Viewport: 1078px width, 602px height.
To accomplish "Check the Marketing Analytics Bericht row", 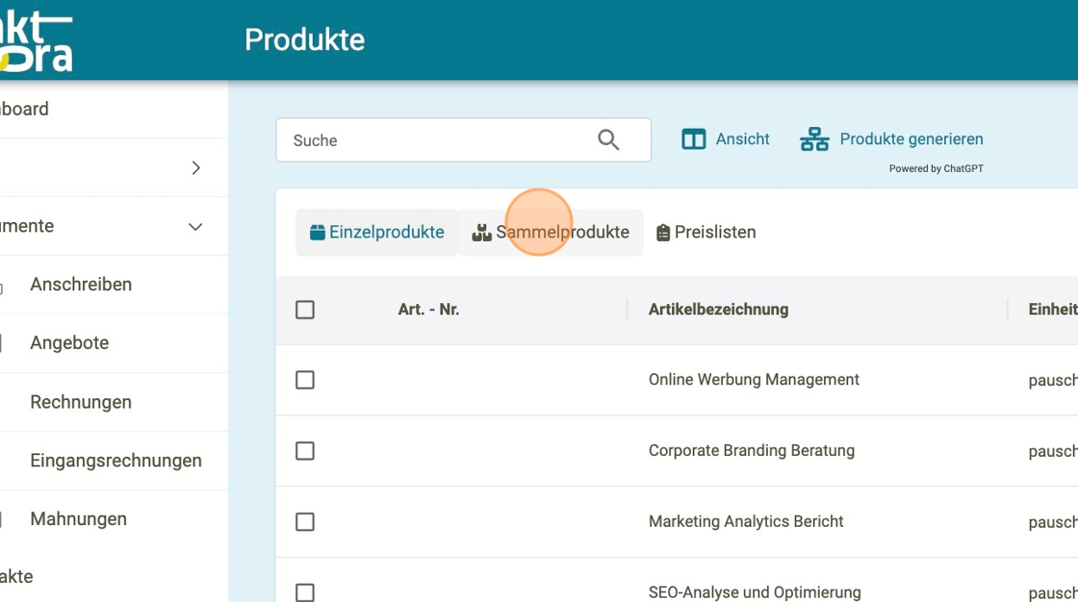I will coord(305,521).
